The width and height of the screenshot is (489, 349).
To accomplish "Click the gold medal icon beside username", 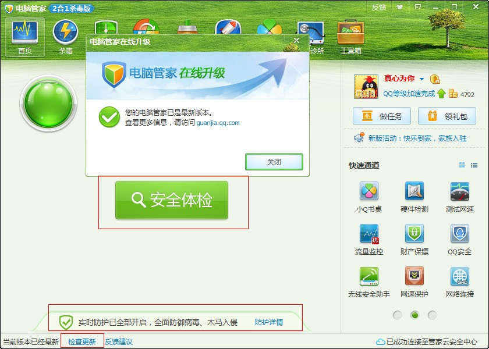I will click(x=435, y=79).
